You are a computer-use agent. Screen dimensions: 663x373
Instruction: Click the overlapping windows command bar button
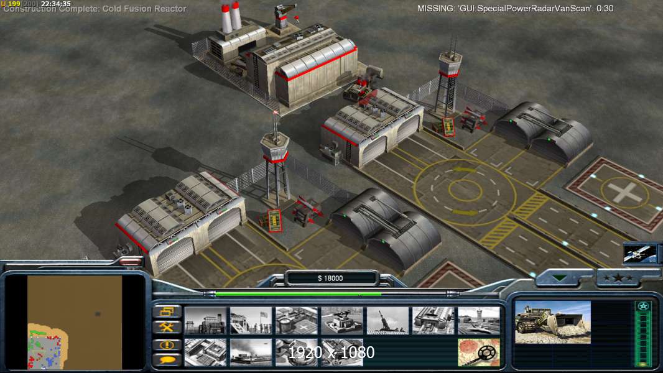click(x=167, y=311)
